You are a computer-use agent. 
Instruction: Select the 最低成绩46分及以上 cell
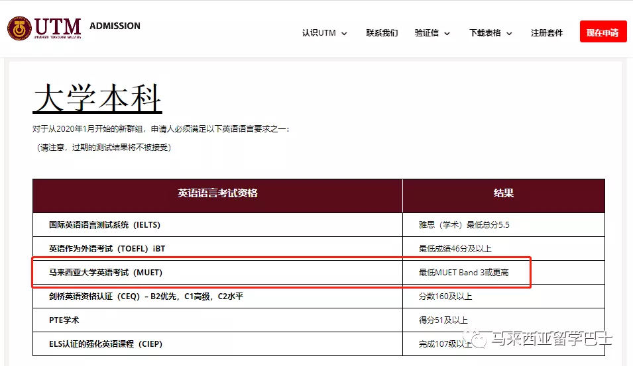click(504, 249)
